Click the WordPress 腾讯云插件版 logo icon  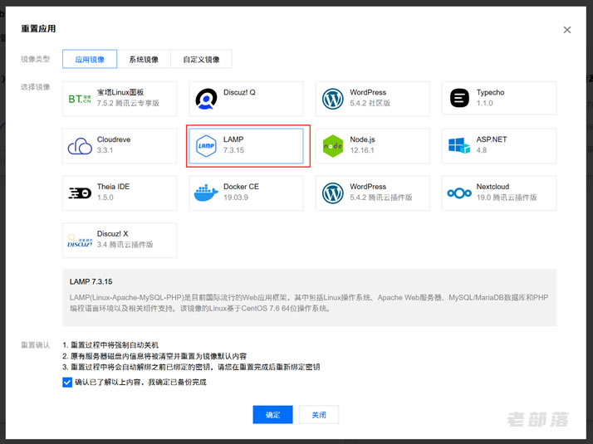click(x=333, y=193)
